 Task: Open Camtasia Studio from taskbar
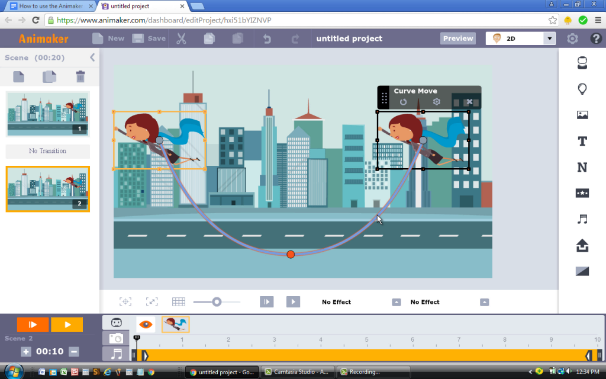297,372
